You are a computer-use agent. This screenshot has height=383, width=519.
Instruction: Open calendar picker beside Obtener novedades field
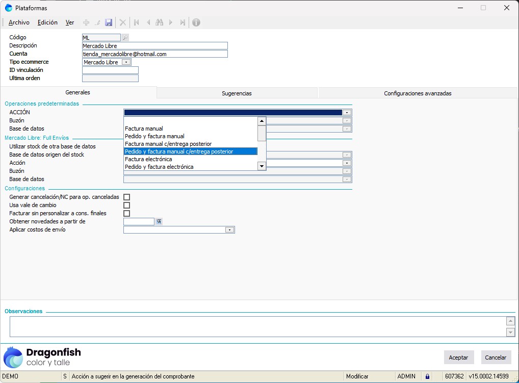[x=159, y=221]
